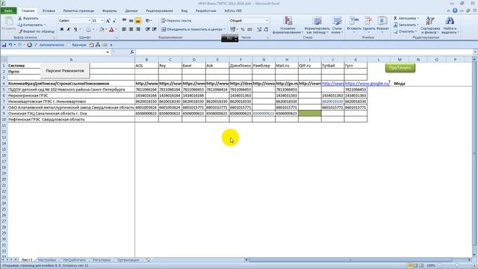Select the green filled cell in row 9
478x269 pixels.
310,113
